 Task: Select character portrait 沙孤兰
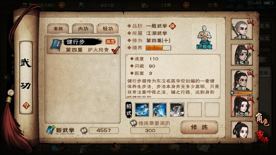tap(242, 55)
